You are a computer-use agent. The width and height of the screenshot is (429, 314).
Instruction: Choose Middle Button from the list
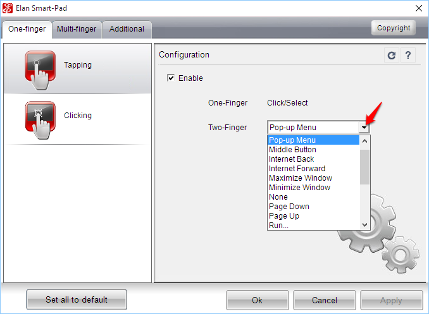[x=313, y=150]
